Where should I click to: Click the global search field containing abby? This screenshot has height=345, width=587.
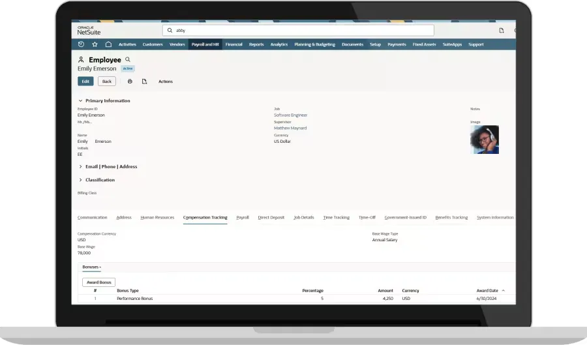(x=298, y=30)
